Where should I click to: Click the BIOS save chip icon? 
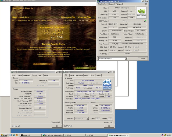click(x=145, y=21)
